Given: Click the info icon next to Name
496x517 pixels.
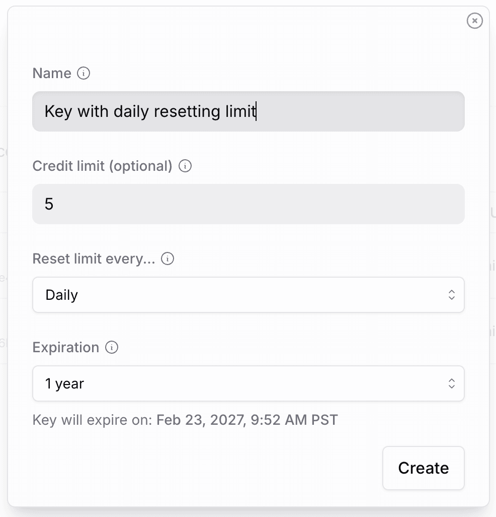Looking at the screenshot, I should (85, 73).
